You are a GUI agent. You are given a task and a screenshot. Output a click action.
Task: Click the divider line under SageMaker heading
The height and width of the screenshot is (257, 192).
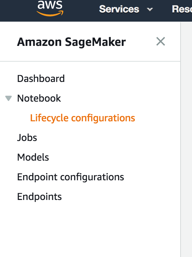click(x=90, y=61)
